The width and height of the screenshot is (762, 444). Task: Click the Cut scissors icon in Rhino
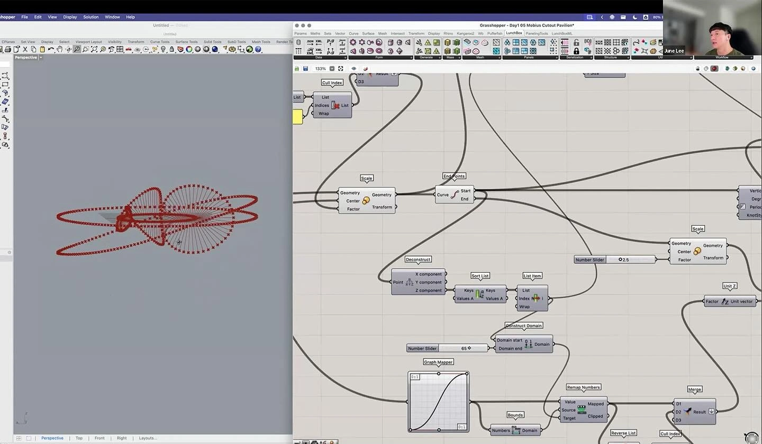point(25,49)
